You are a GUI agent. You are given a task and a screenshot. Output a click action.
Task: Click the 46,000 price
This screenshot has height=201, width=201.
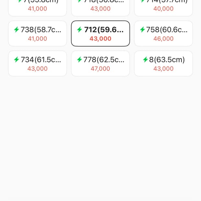163,39
